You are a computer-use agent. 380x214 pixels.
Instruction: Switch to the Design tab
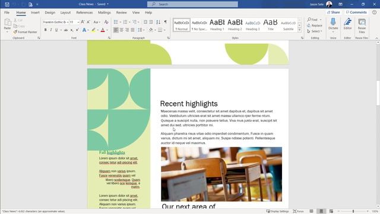click(x=50, y=12)
